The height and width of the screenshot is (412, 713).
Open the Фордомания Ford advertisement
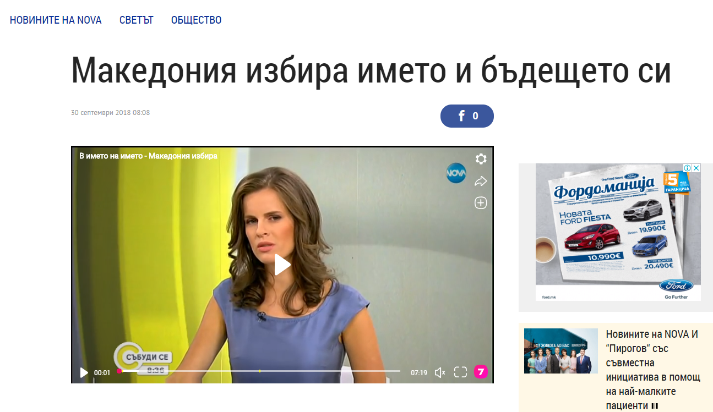(618, 232)
